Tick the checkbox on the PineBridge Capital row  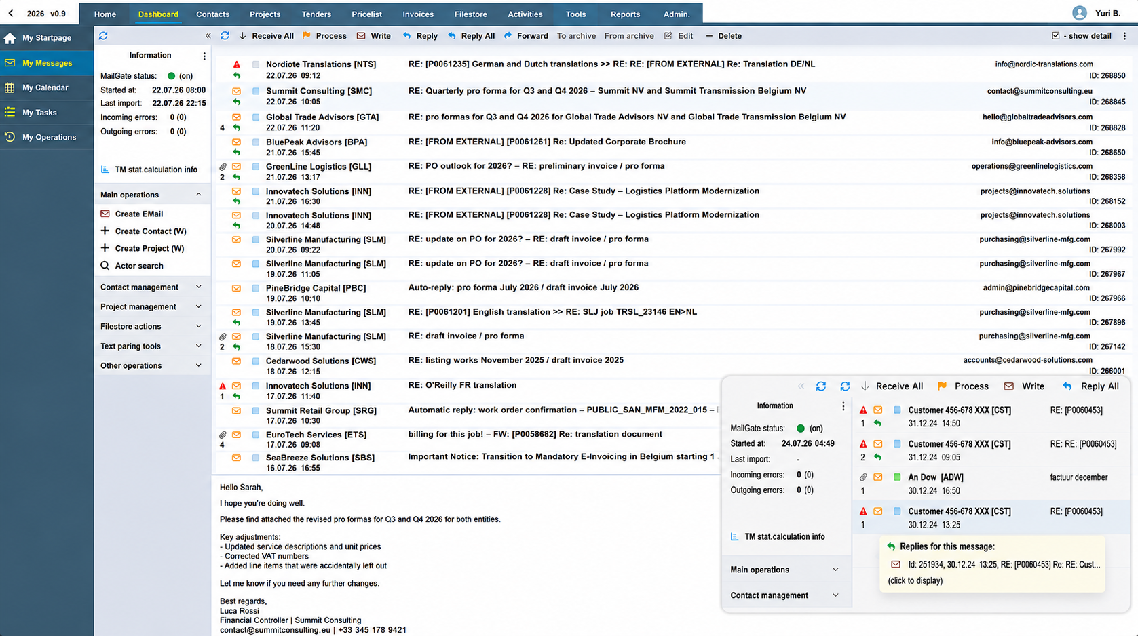[256, 288]
